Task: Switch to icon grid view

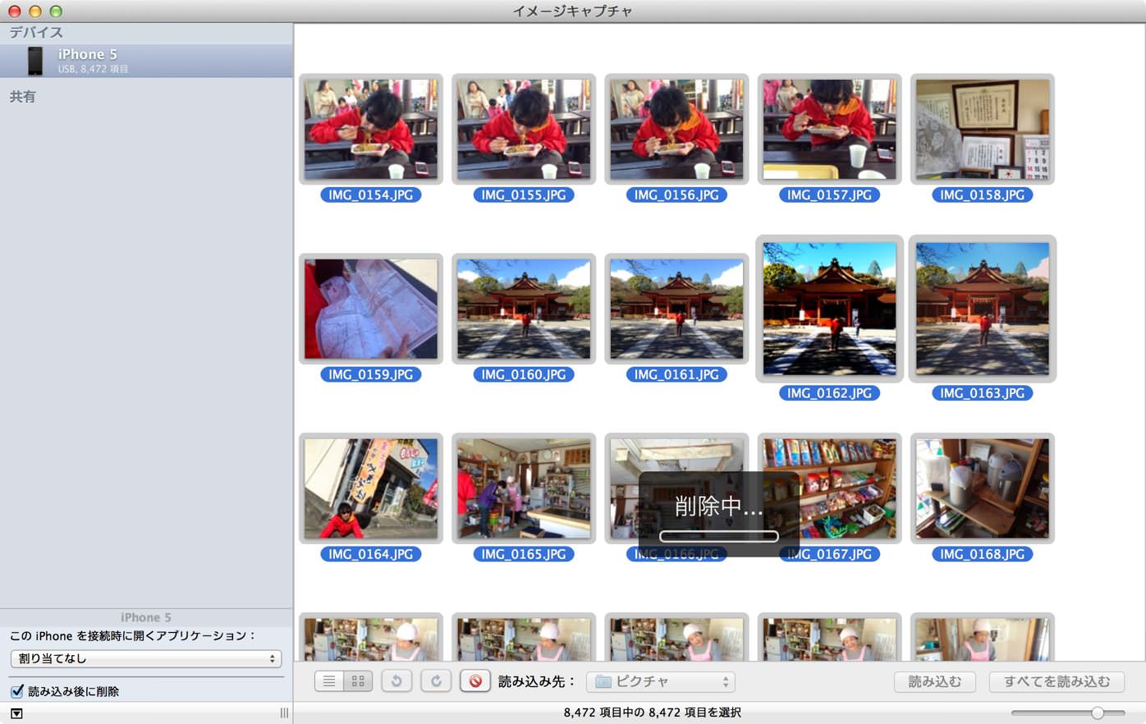Action: coord(358,681)
